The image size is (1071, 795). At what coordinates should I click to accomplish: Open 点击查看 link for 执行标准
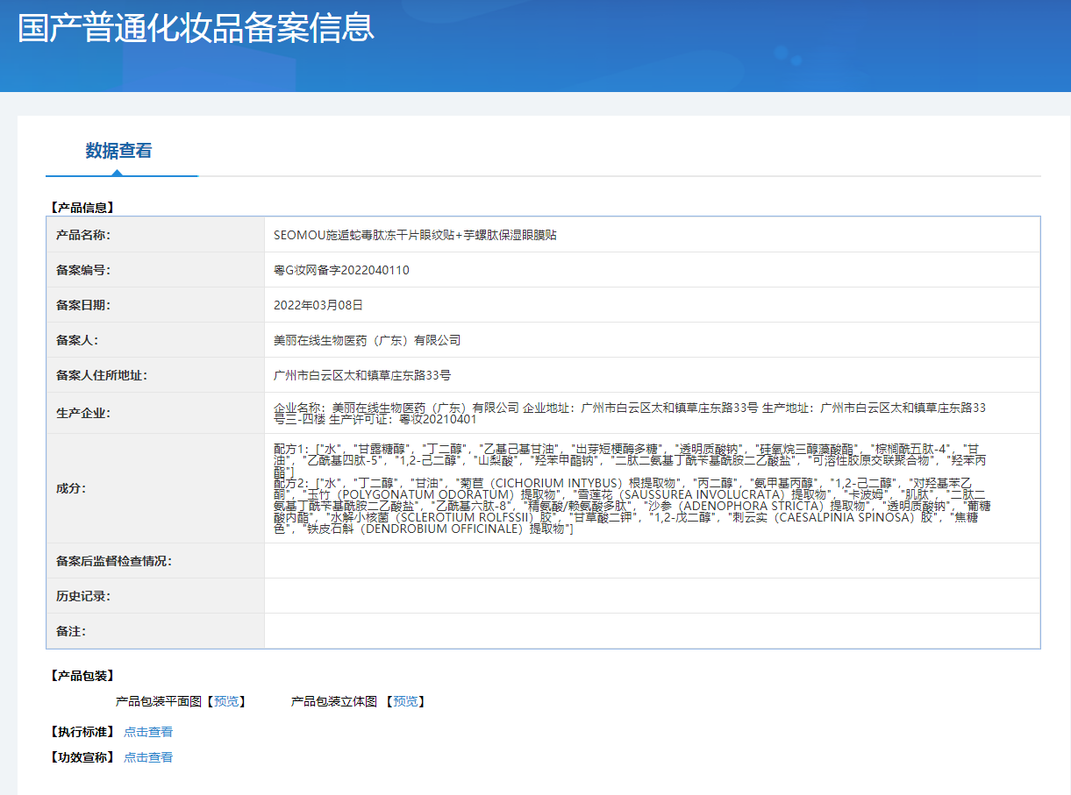pos(148,732)
